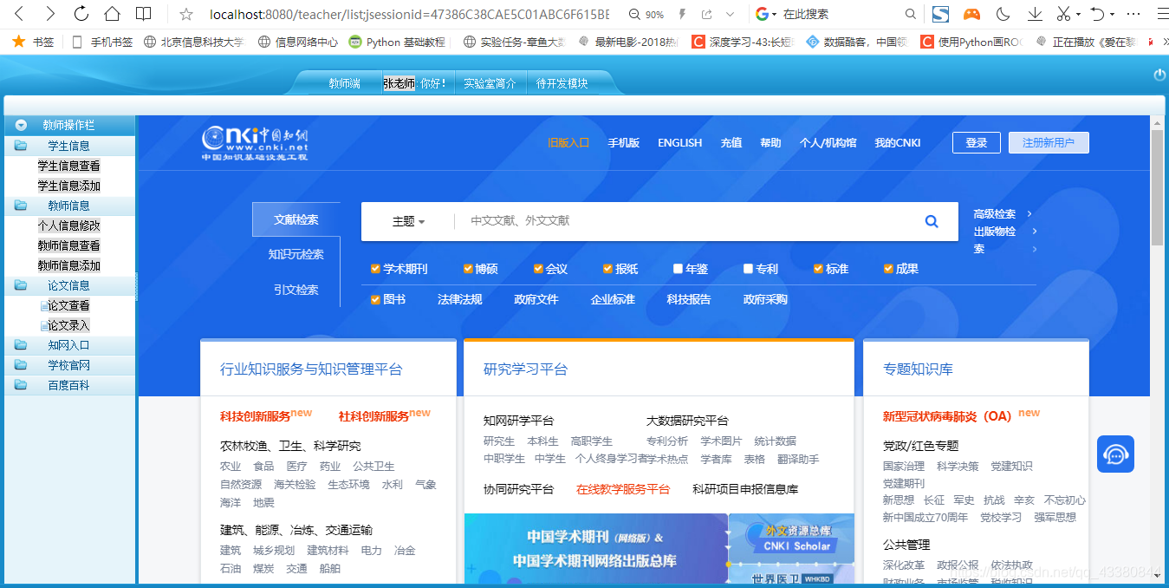The height and width of the screenshot is (588, 1169).
Task: Select the 引文检索 search tab
Action: click(296, 290)
